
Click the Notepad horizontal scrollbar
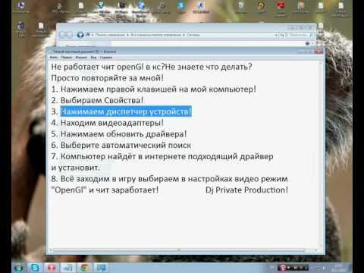point(178,250)
